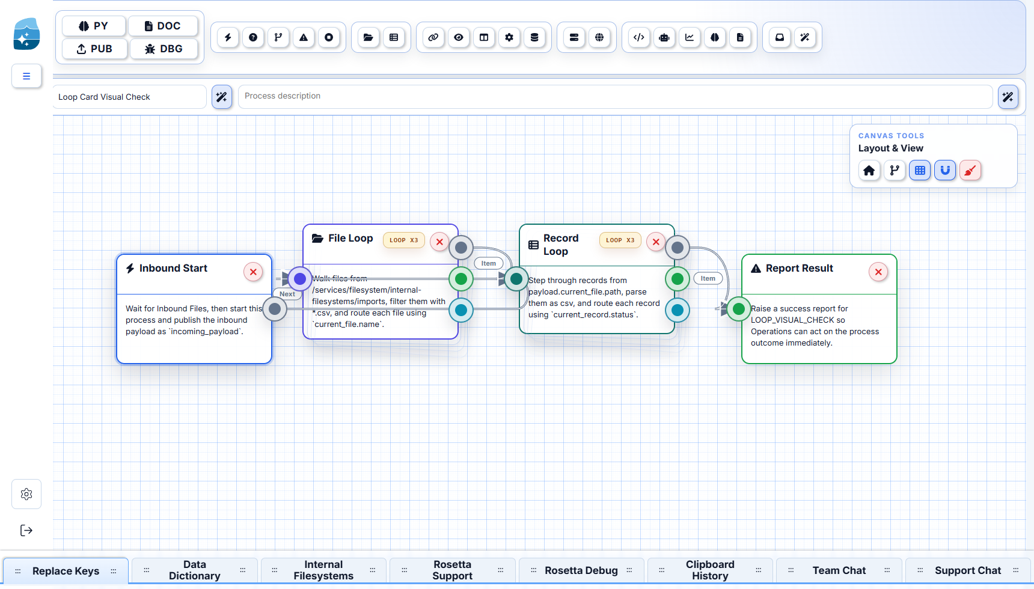
Task: Click the logout icon in left sidebar
Action: [26, 530]
